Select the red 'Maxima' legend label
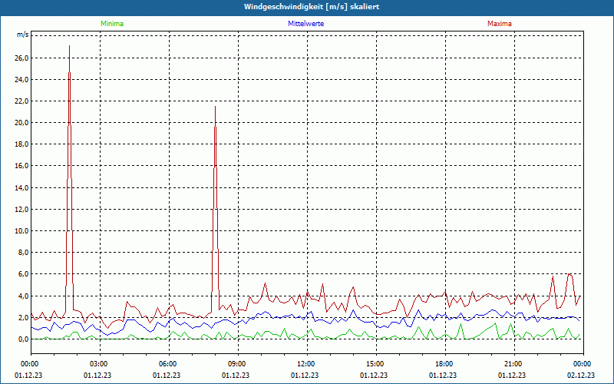The image size is (614, 384). tap(500, 24)
